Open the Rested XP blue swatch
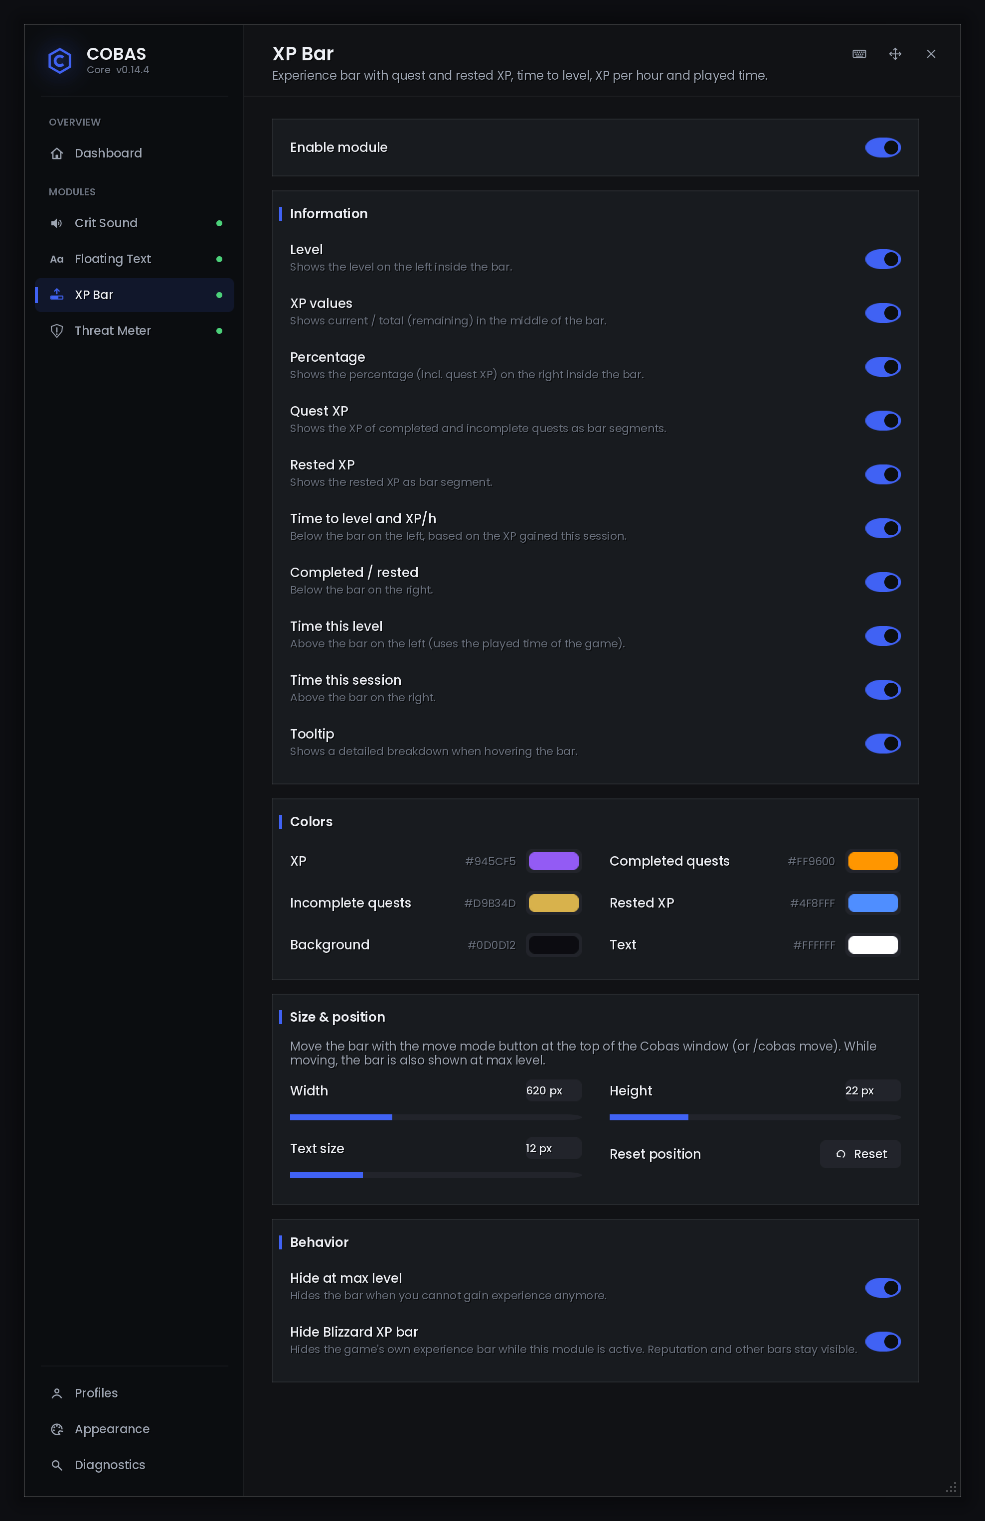This screenshot has height=1521, width=985. [873, 903]
